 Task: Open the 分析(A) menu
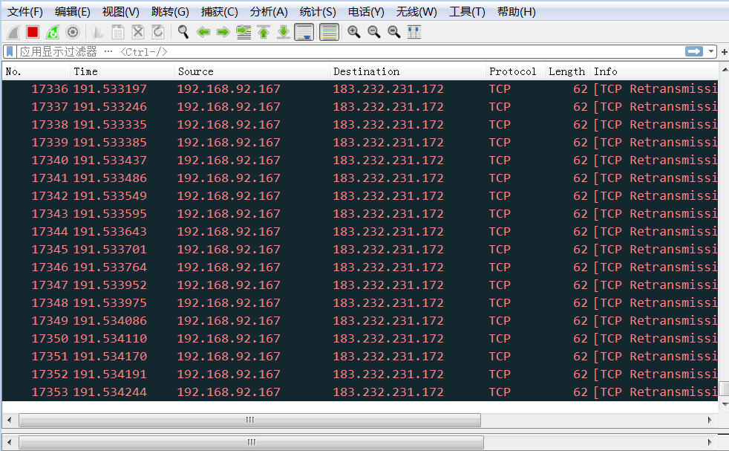tap(269, 12)
